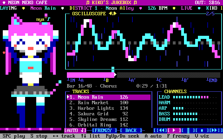Select track 2. Rain Market
Image resolution: width=223 pixels, height=139 pixels.
109,103
